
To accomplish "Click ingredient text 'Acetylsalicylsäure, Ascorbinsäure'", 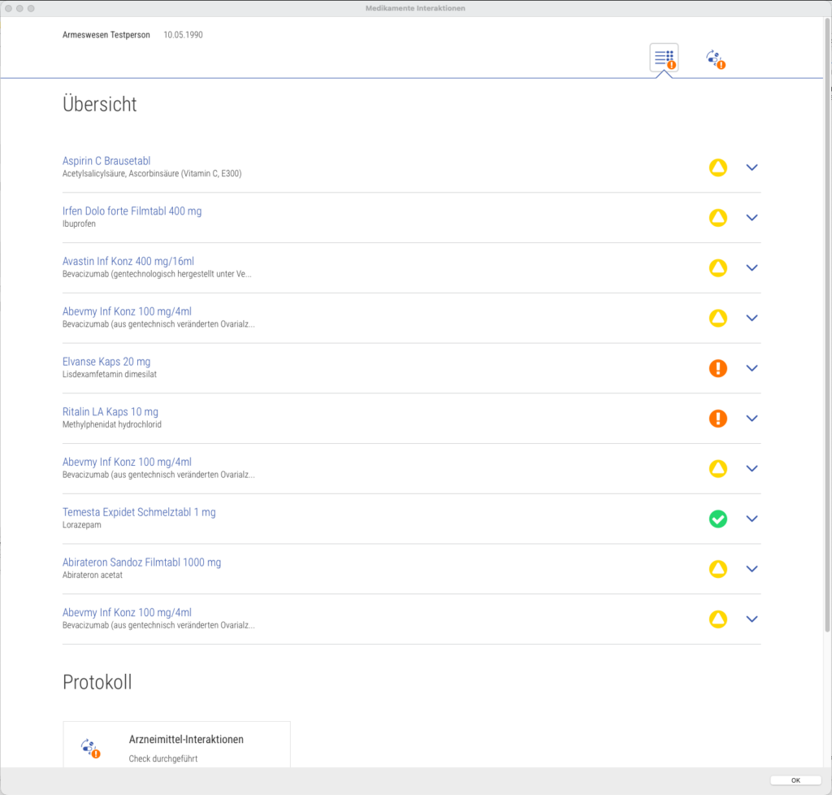I will (x=120, y=173).
